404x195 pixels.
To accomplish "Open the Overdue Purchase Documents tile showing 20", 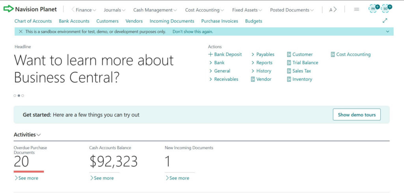I will (22, 161).
